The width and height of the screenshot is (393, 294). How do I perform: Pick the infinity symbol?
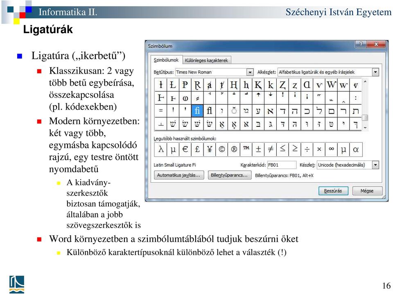[331, 149]
